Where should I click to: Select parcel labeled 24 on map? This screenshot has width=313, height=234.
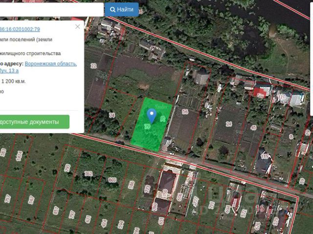[x=228, y=124]
